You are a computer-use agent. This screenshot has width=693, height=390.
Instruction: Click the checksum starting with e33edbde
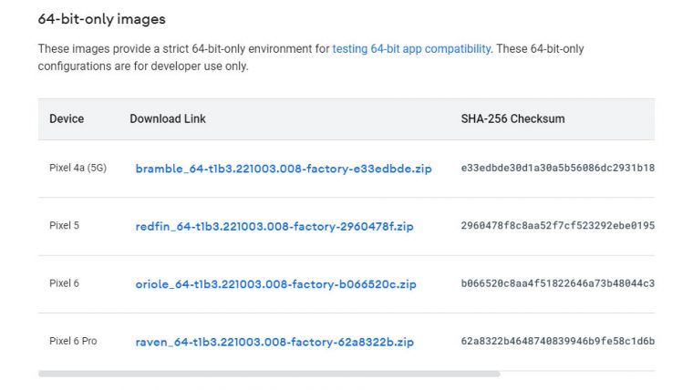click(557, 169)
